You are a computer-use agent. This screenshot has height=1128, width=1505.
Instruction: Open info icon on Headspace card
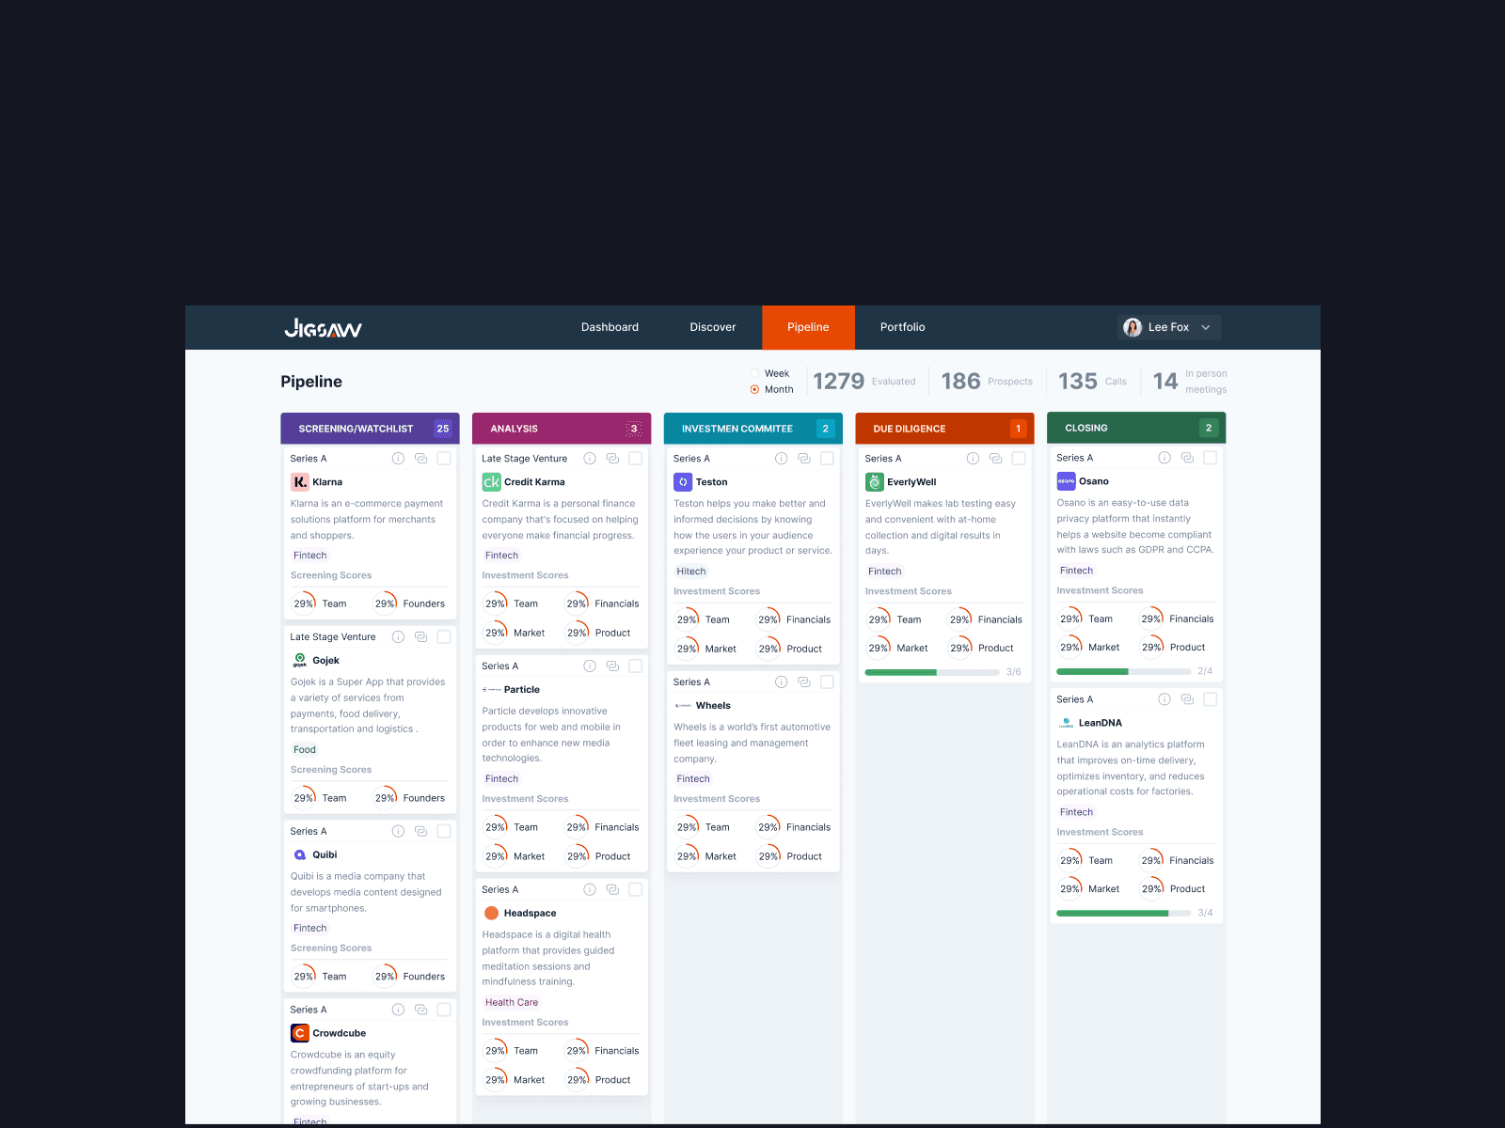pyautogui.click(x=590, y=889)
